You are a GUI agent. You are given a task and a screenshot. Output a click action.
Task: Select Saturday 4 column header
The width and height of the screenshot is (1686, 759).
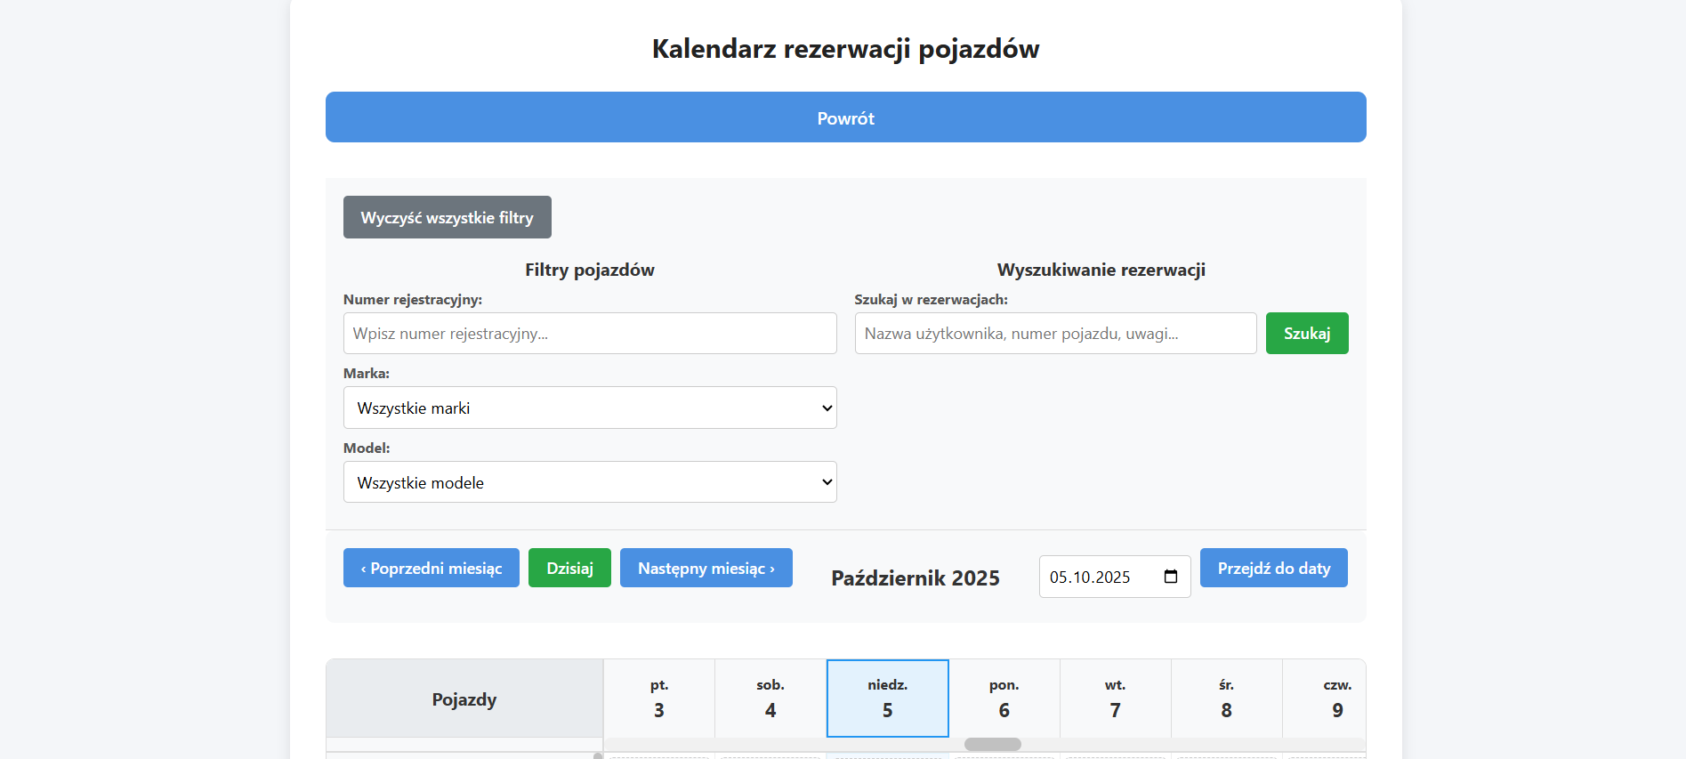click(770, 698)
